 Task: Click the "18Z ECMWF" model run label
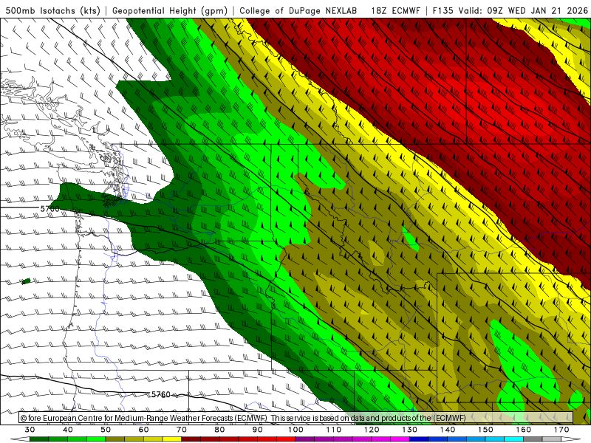[x=395, y=10]
